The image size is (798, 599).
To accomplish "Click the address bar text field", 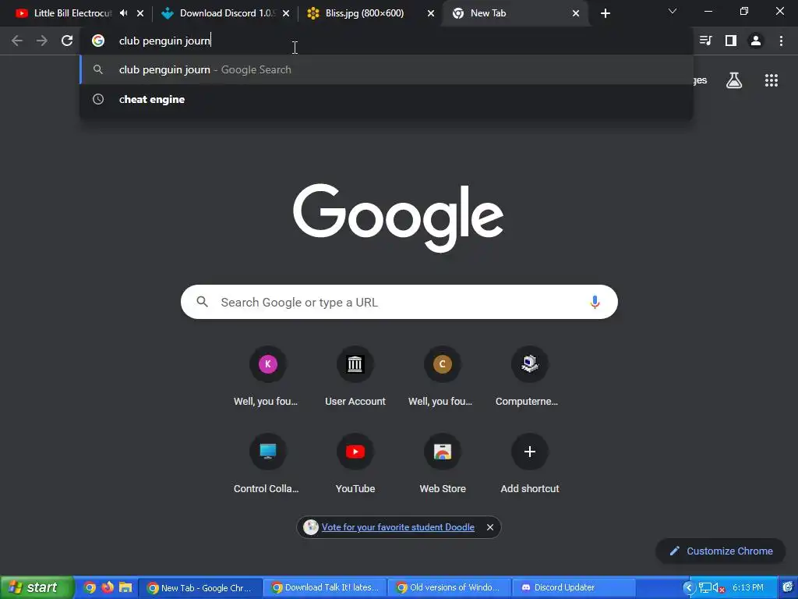I will 387,41.
